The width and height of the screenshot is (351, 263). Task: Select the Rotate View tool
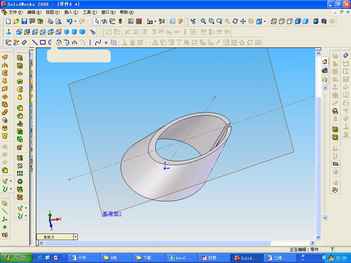[x=235, y=21]
